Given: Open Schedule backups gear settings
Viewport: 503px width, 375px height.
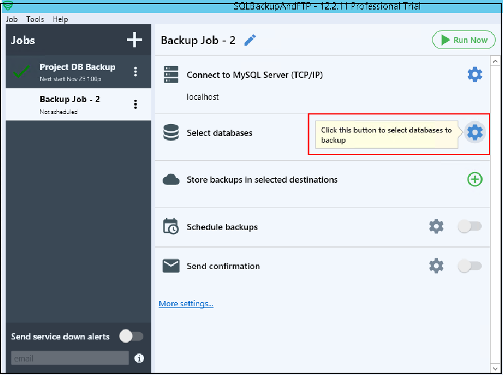Looking at the screenshot, I should coord(436,227).
